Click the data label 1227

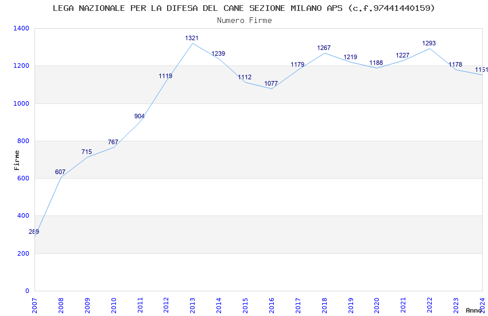[x=402, y=55]
